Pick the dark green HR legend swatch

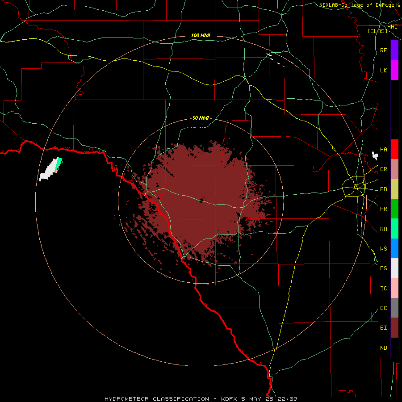tap(394, 209)
